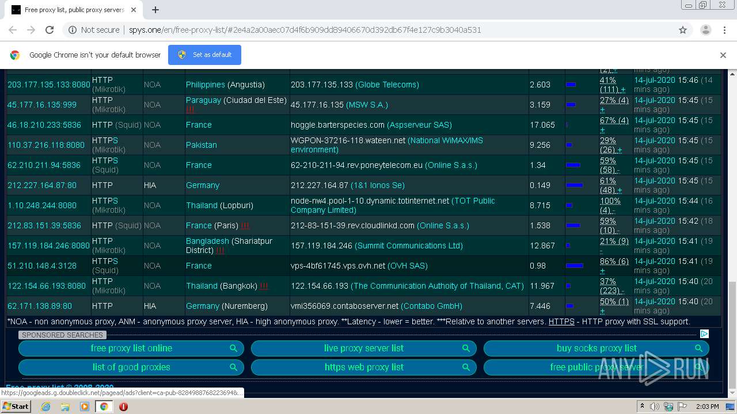Open File Explorer from taskbar
737x414 pixels.
[x=65, y=407]
